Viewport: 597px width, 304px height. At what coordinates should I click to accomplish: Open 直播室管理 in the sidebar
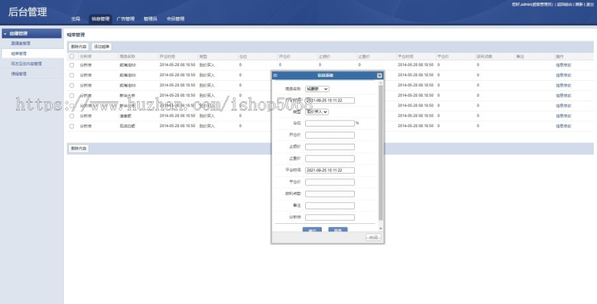pyautogui.click(x=21, y=44)
